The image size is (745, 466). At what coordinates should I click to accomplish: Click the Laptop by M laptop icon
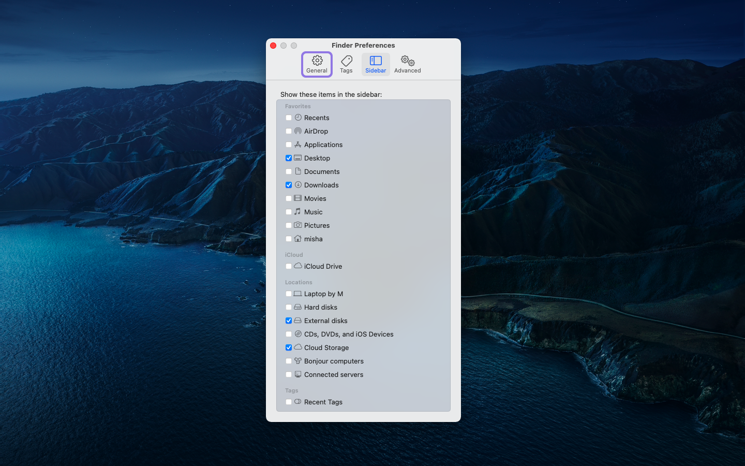click(298, 294)
